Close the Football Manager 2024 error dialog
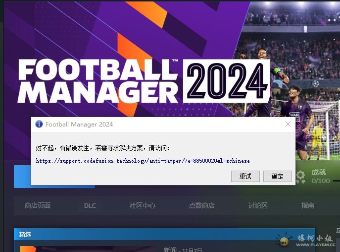Image resolution: width=340 pixels, height=252 pixels. (x=288, y=124)
